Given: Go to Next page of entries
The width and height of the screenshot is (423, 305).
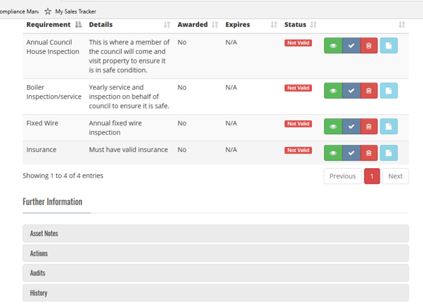Looking at the screenshot, I should (x=395, y=176).
